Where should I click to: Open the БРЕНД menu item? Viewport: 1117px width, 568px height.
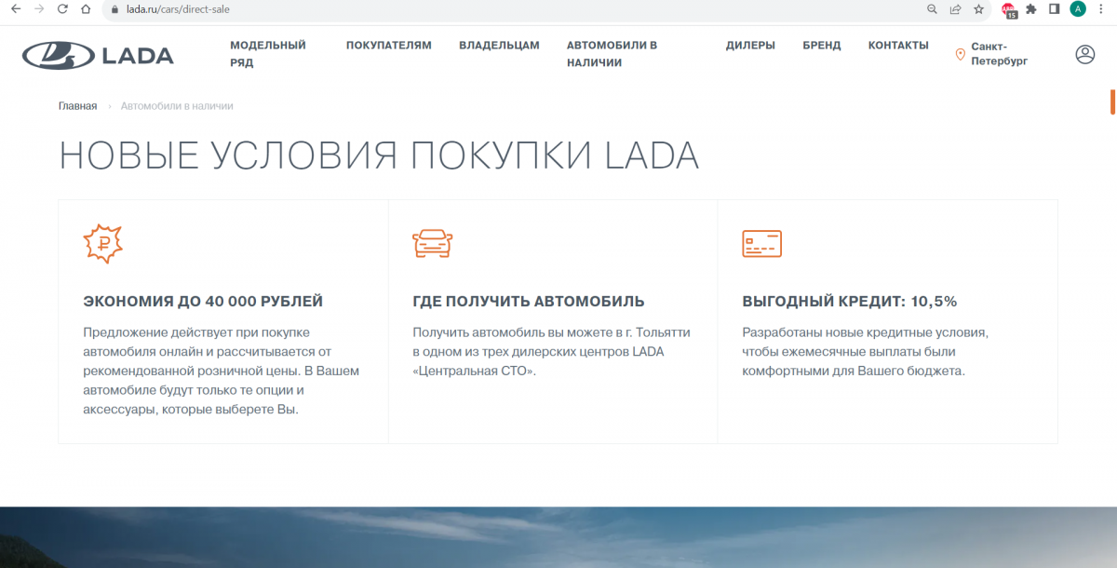point(822,45)
